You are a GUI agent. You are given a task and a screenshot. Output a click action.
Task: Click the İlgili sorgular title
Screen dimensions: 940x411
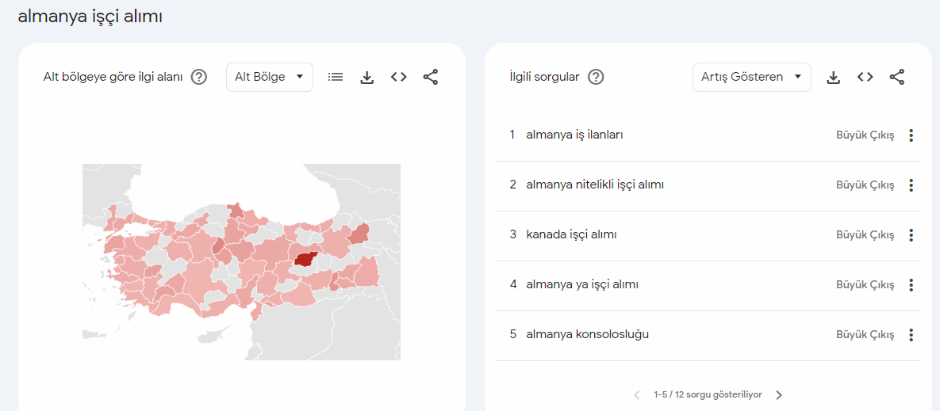543,77
